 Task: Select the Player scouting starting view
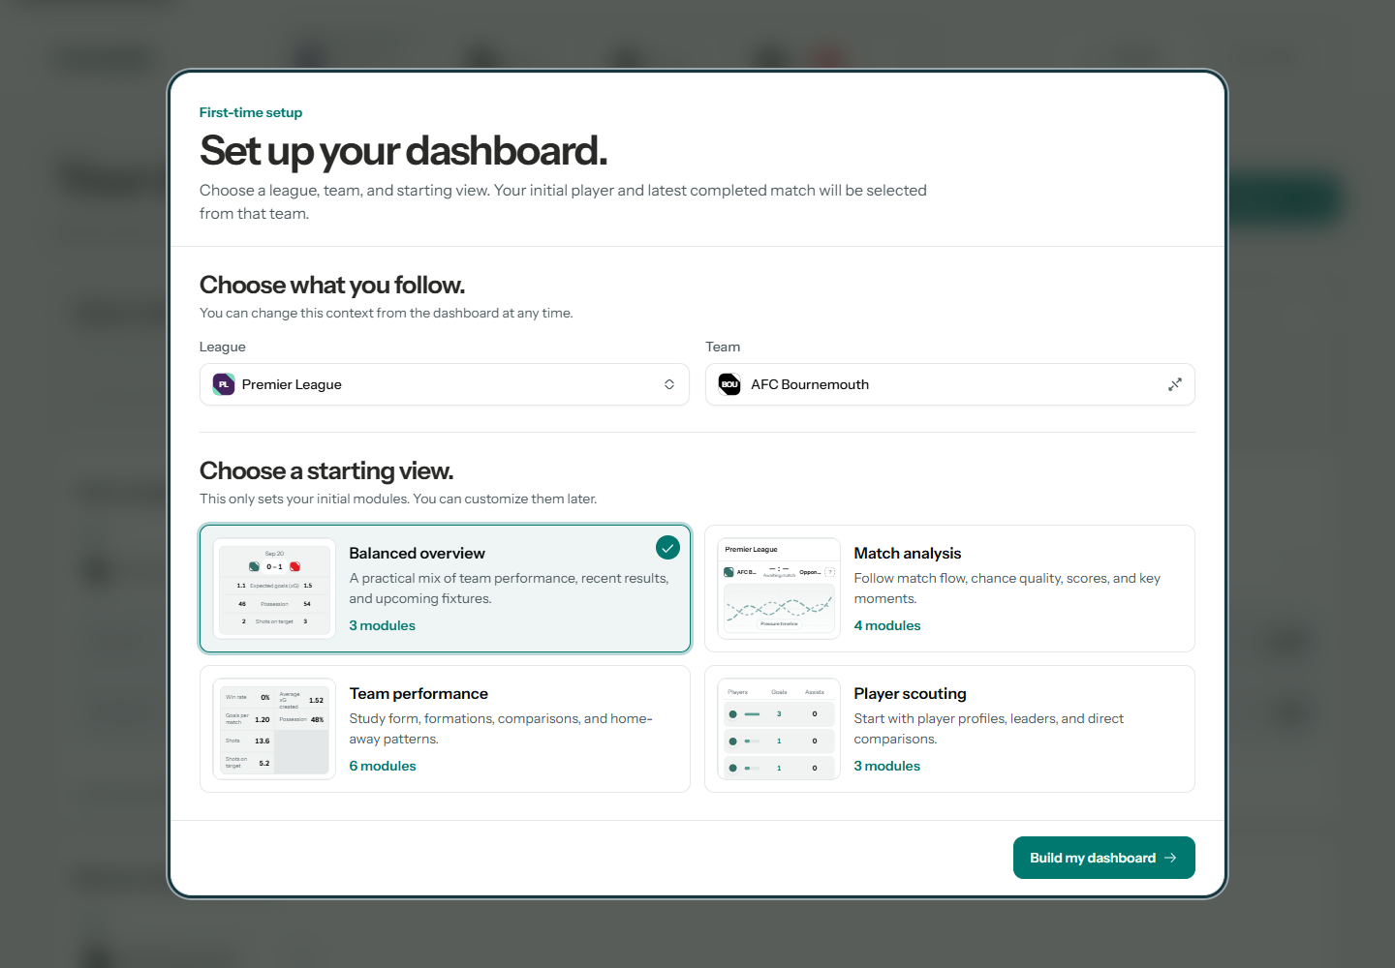[949, 729]
